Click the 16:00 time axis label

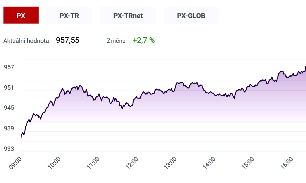pos(287,163)
